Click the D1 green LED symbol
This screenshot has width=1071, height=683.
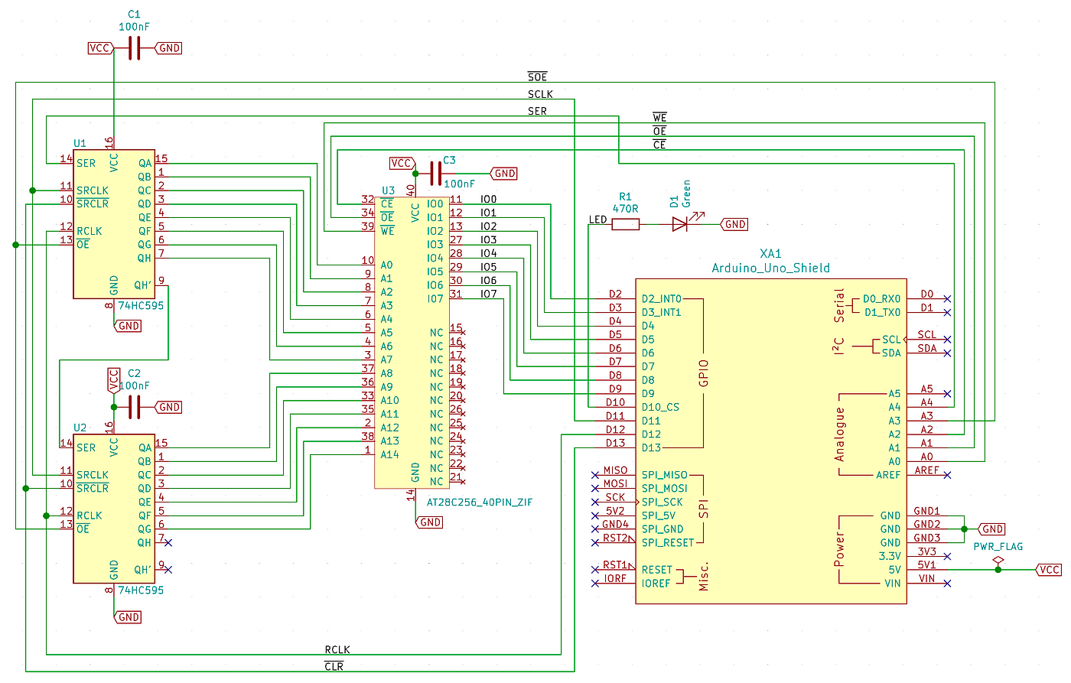point(682,223)
